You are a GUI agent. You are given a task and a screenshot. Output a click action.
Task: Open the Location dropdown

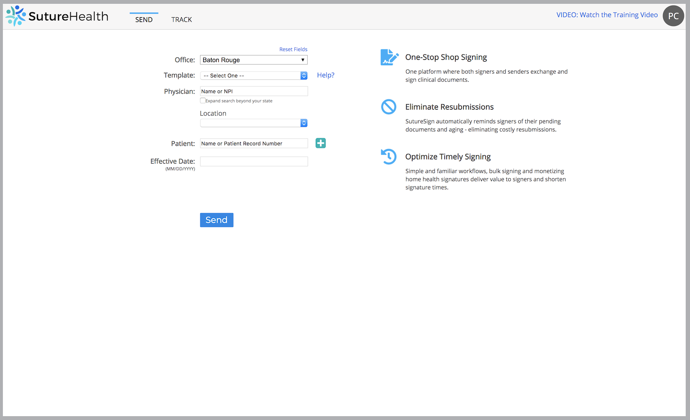254,123
